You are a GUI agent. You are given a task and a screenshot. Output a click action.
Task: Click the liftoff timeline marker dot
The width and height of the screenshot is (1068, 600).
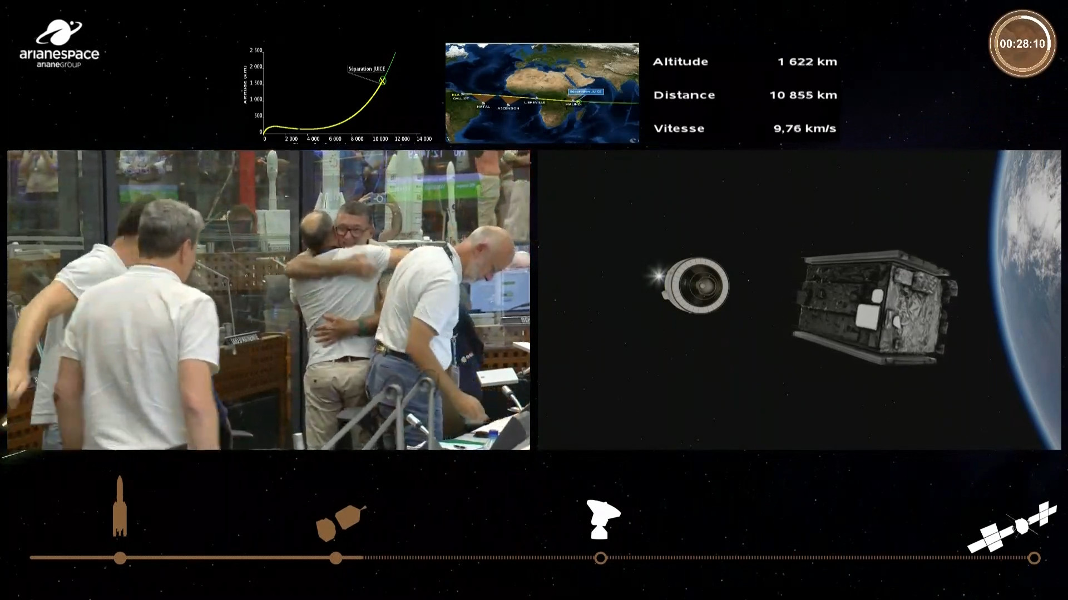(x=120, y=558)
